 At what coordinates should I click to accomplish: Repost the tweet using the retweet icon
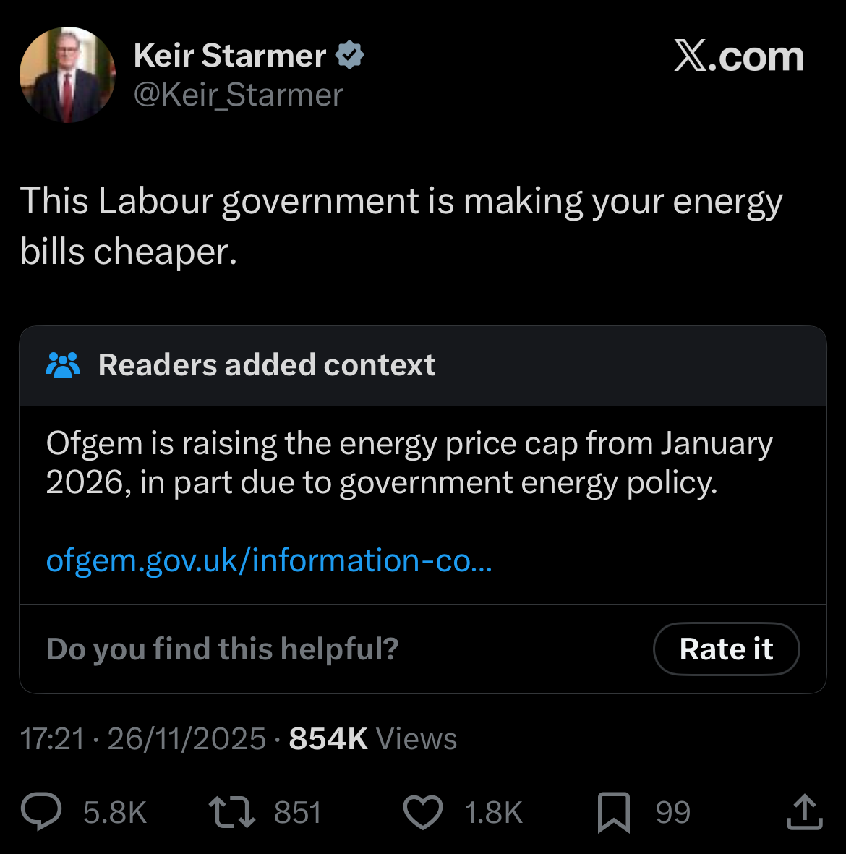coord(232,812)
